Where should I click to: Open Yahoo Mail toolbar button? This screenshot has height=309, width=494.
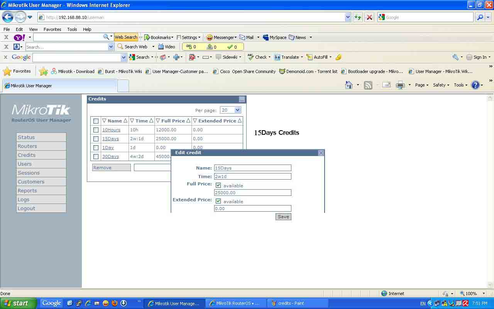tap(247, 37)
